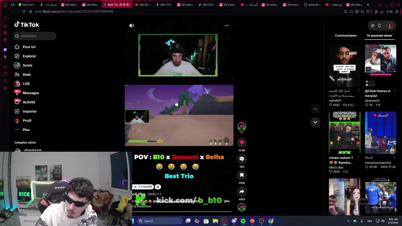The width and height of the screenshot is (402, 226).
Task: Switch to the www.tikto browser tab
Action: click(312, 5)
